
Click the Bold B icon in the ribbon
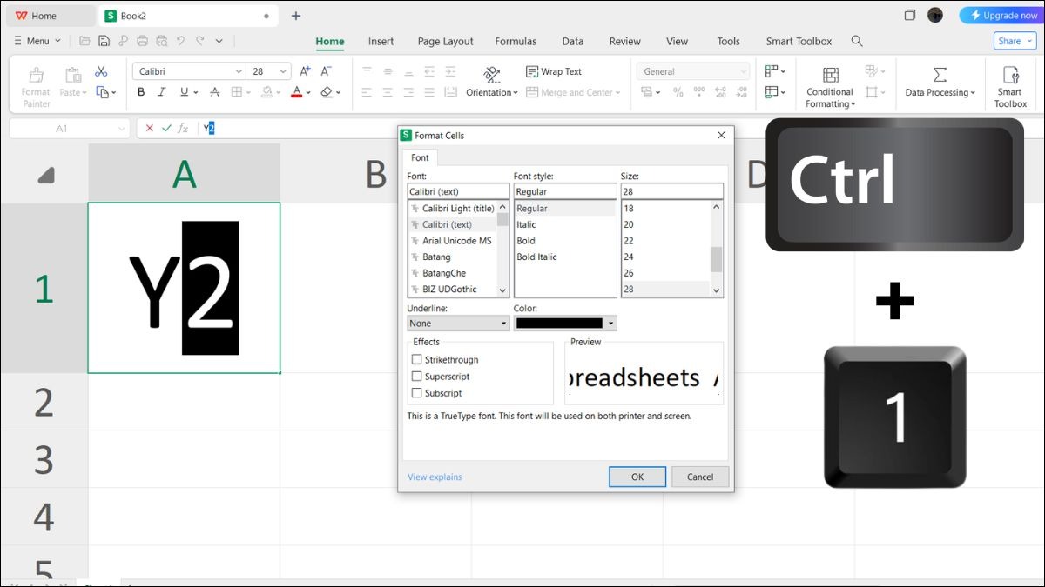tap(141, 92)
